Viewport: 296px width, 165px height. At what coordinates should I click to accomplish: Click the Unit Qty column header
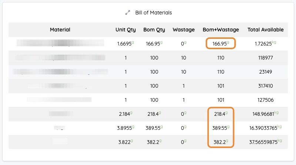pos(126,30)
